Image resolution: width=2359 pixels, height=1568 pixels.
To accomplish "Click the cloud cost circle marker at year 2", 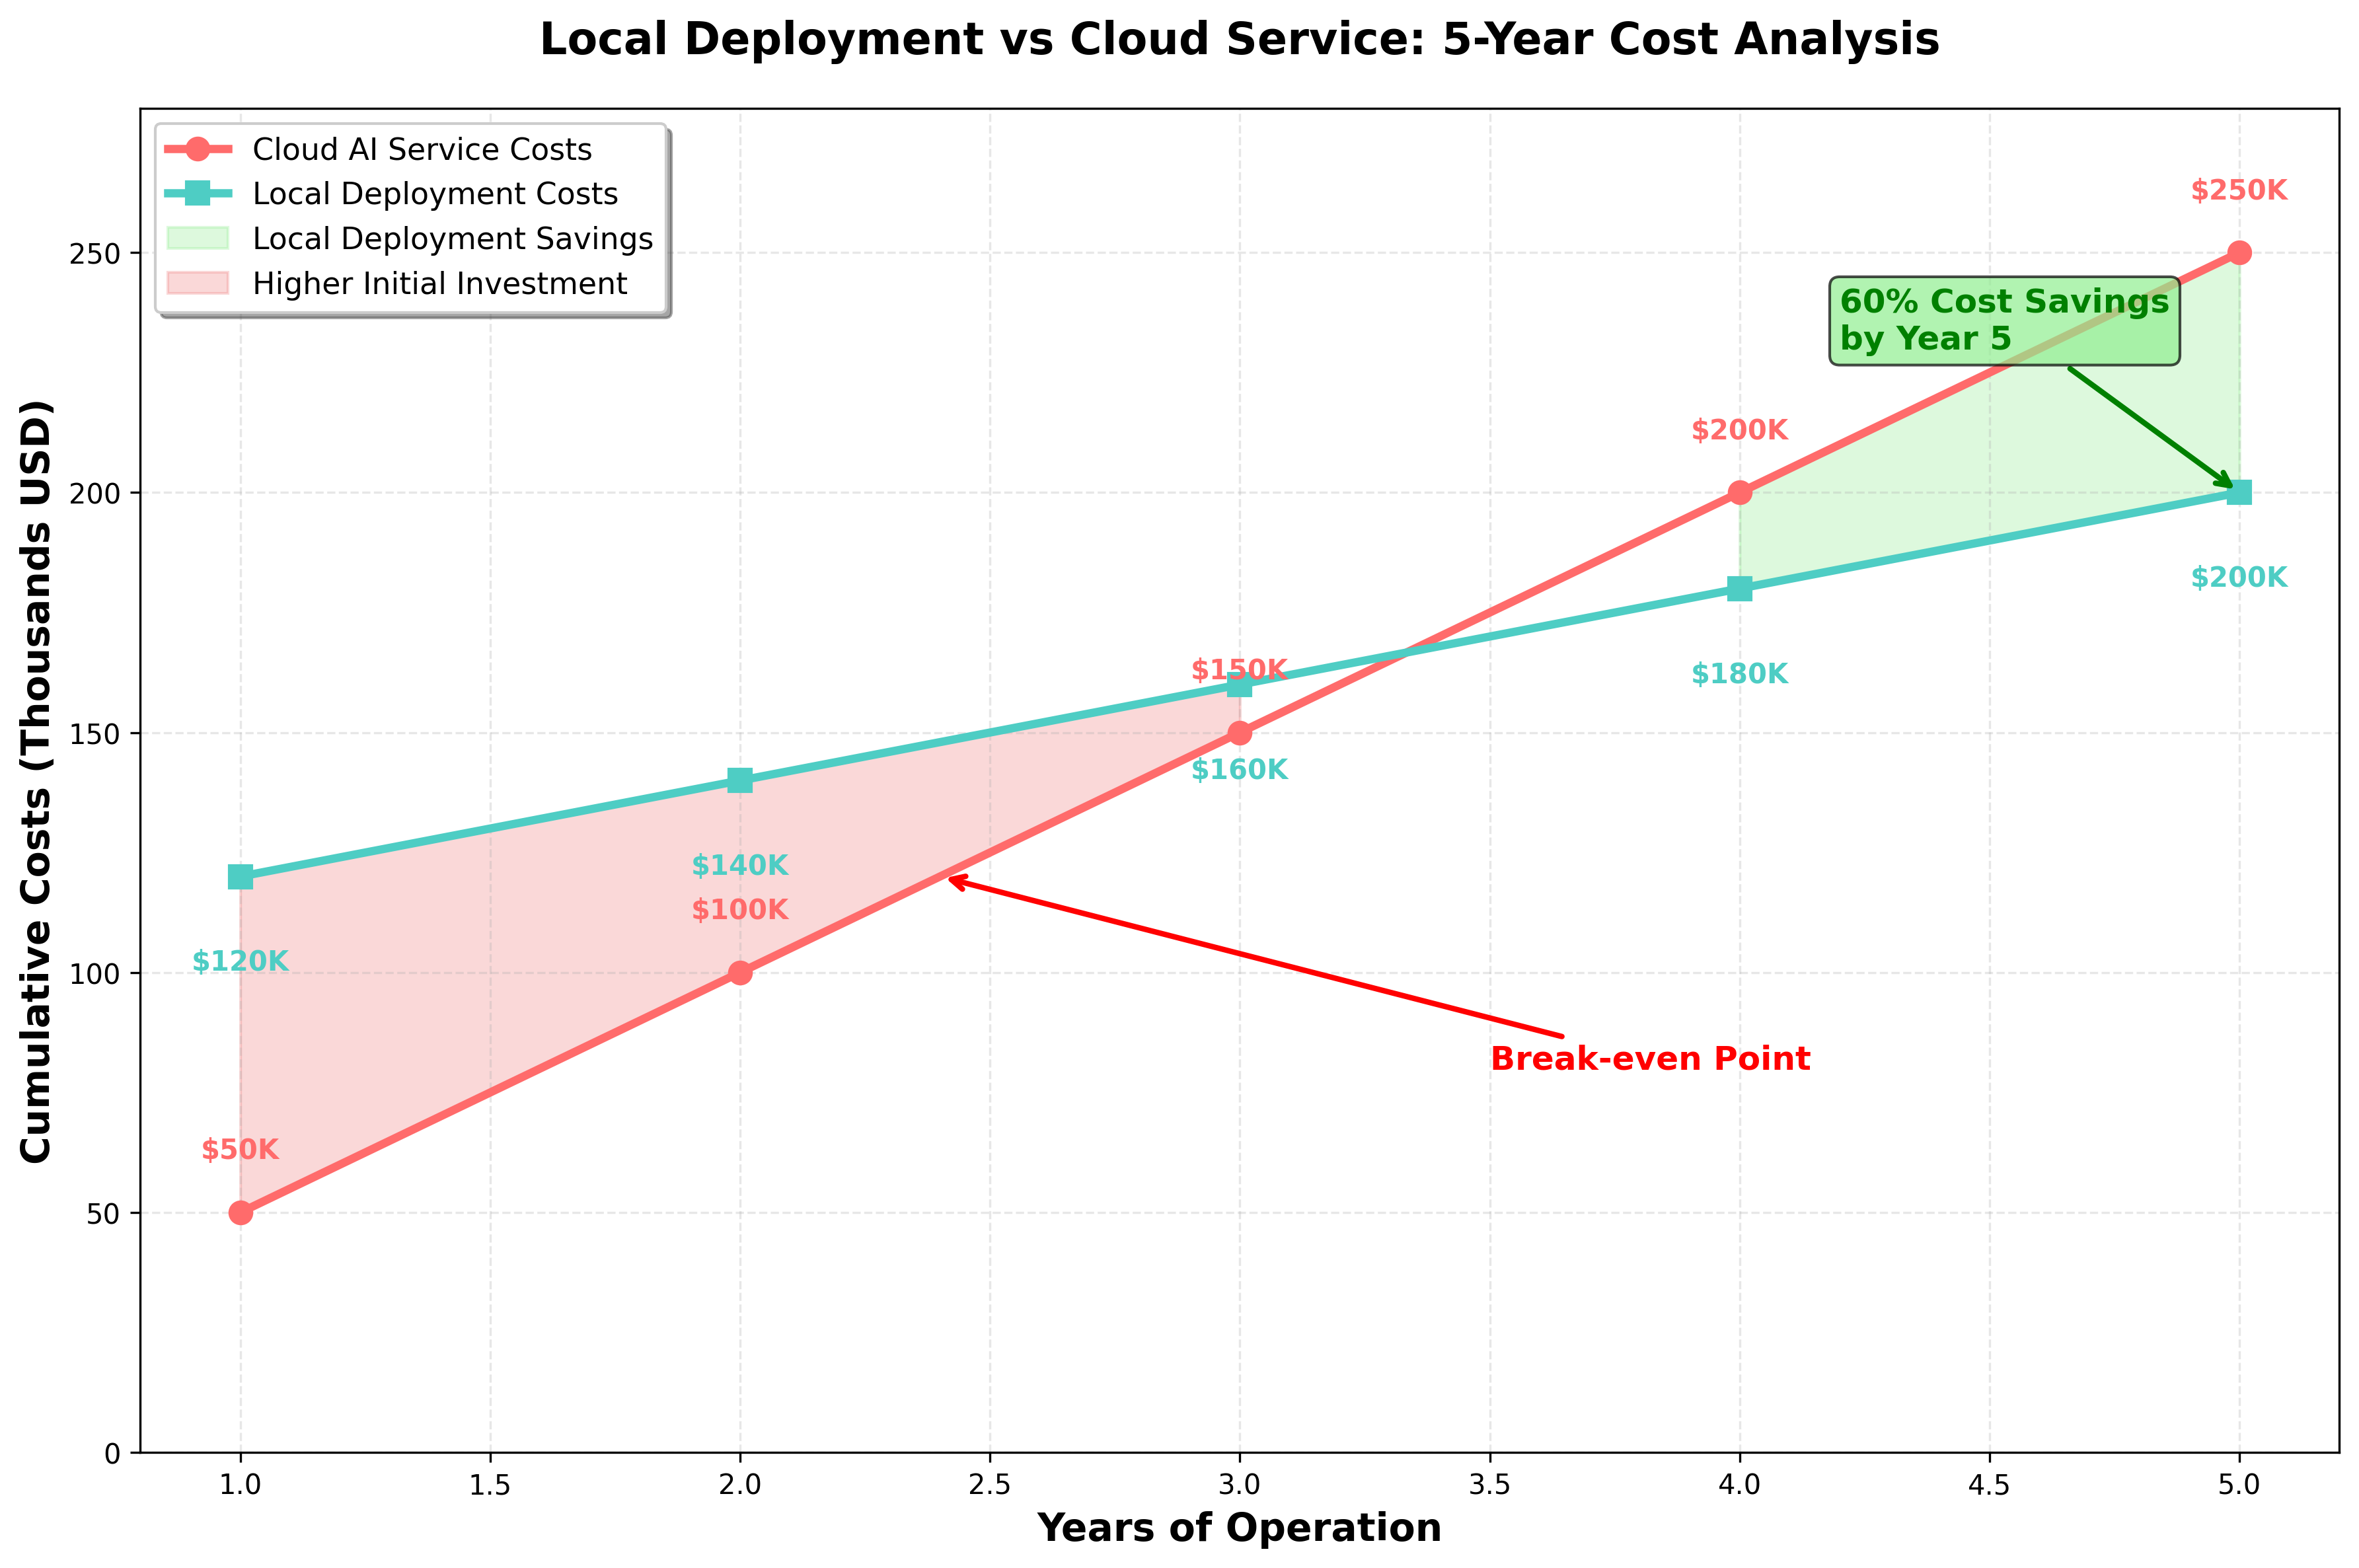I will [x=740, y=973].
